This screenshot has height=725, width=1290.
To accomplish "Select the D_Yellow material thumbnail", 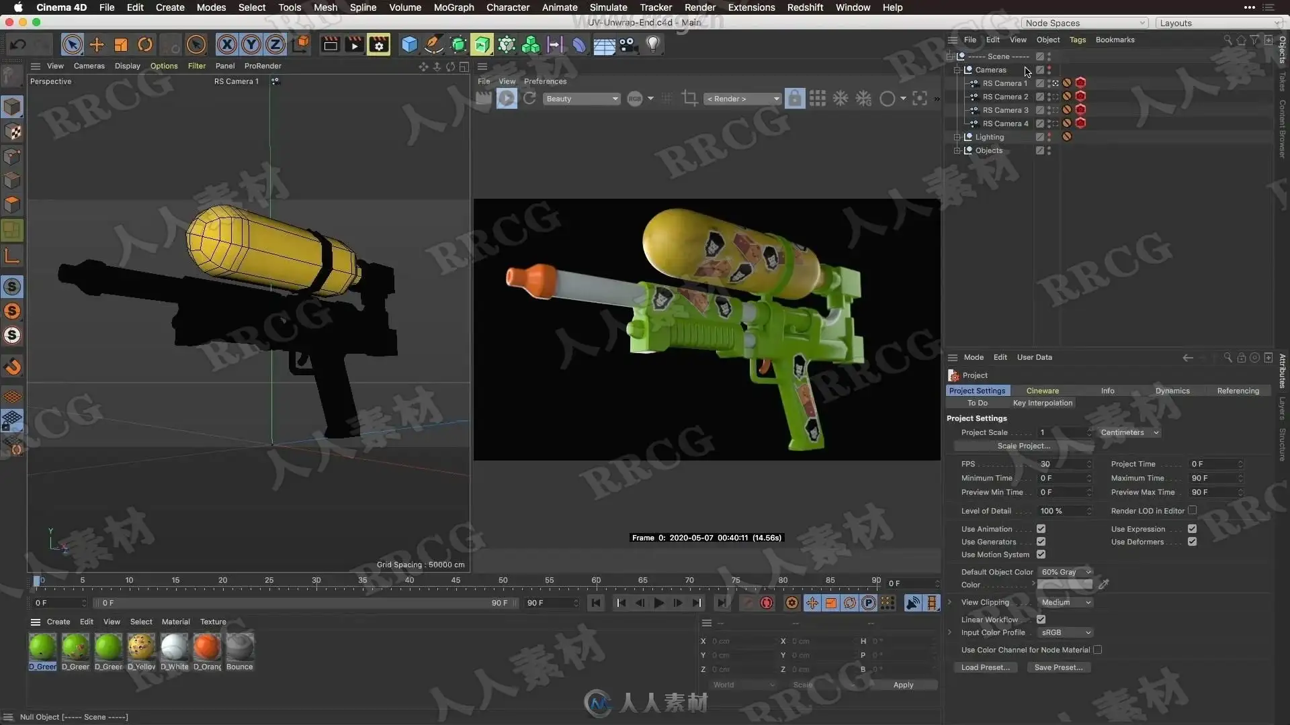I will 141,646.
